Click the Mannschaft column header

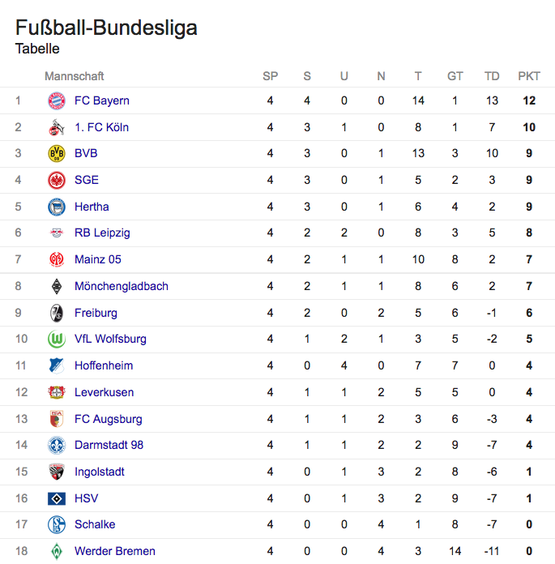[74, 76]
